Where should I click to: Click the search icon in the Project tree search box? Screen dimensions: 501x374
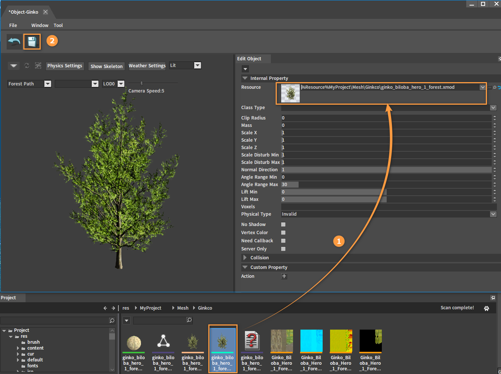pos(112,320)
